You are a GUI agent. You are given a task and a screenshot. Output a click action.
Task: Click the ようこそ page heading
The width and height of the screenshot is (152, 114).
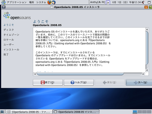coord(41,22)
